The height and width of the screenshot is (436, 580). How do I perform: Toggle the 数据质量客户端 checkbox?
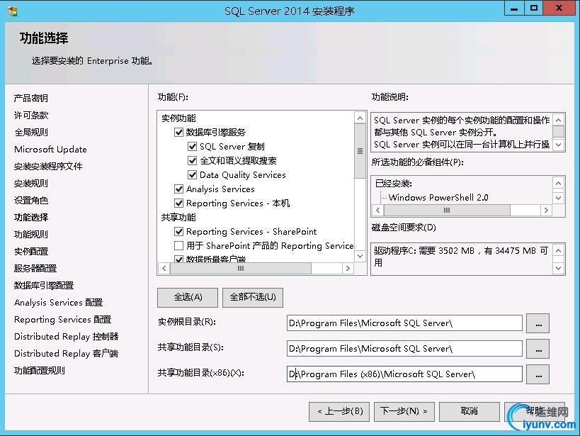pos(178,259)
